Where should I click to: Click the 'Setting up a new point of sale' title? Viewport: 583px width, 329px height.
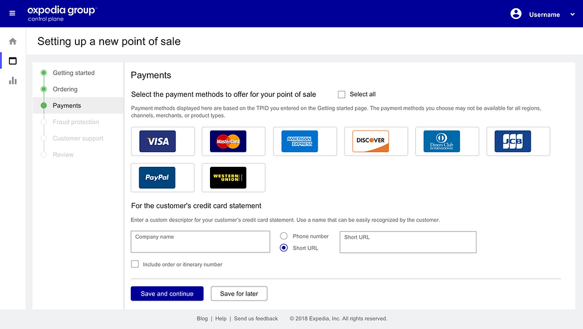109,41
